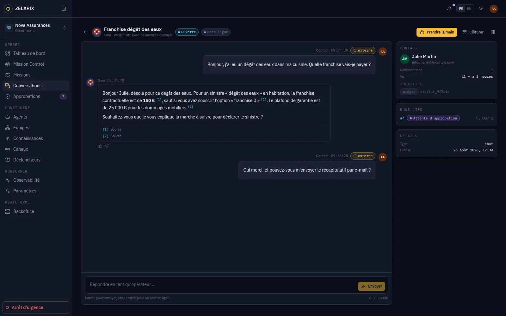Open the Équipes page
Screen dimensions: 506x316
(36, 128)
